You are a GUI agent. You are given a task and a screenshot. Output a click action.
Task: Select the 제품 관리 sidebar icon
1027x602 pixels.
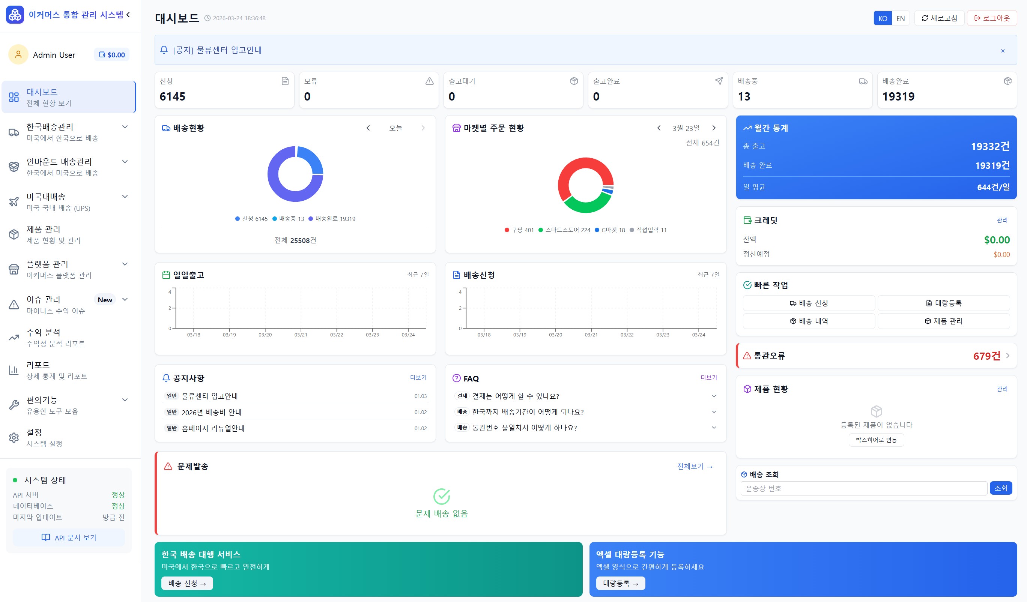click(14, 234)
